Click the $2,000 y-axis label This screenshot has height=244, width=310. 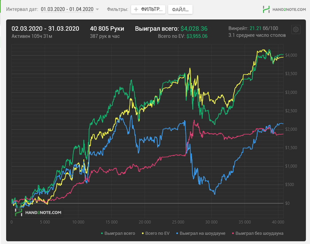click(x=291, y=130)
